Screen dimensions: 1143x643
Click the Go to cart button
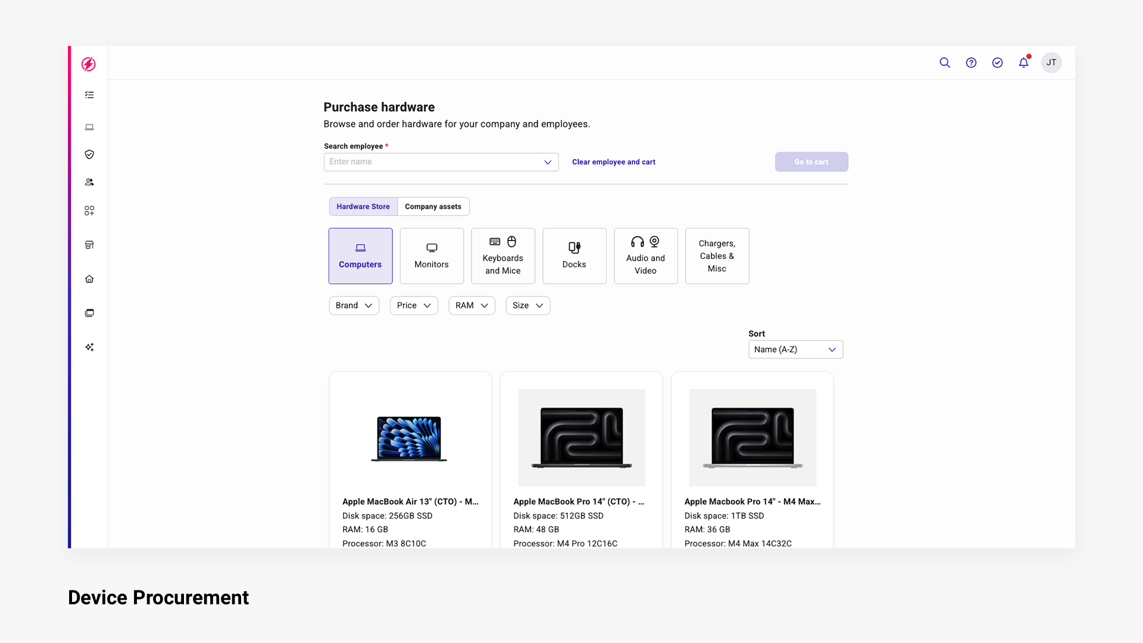(811, 162)
